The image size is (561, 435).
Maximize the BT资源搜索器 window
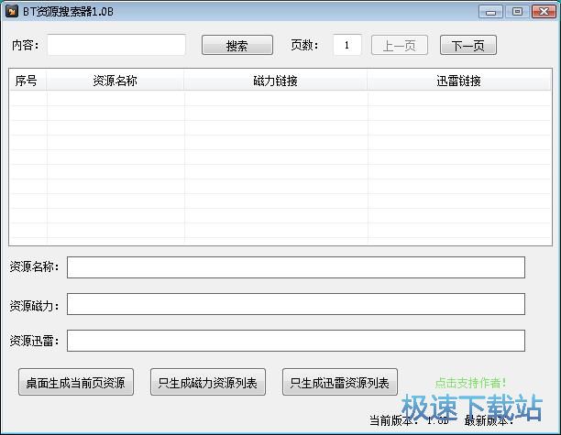point(517,11)
